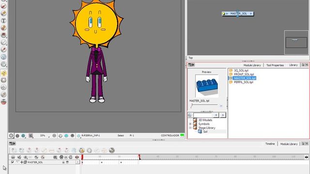The image size is (310, 174).
Task: Switch to the Library tab
Action: pyautogui.click(x=293, y=65)
